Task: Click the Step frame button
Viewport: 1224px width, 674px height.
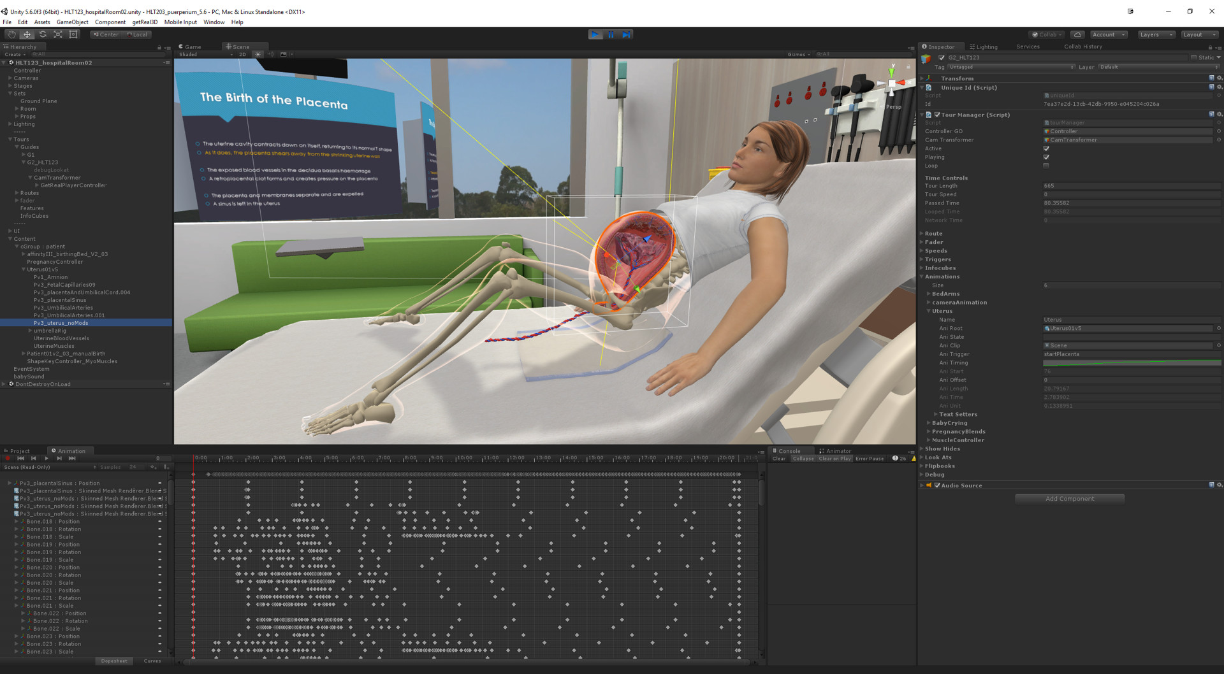Action: (x=626, y=34)
